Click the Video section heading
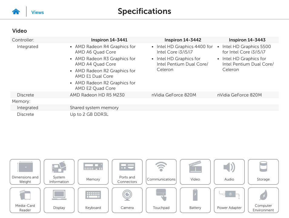The image size is (289, 218). click(x=19, y=31)
